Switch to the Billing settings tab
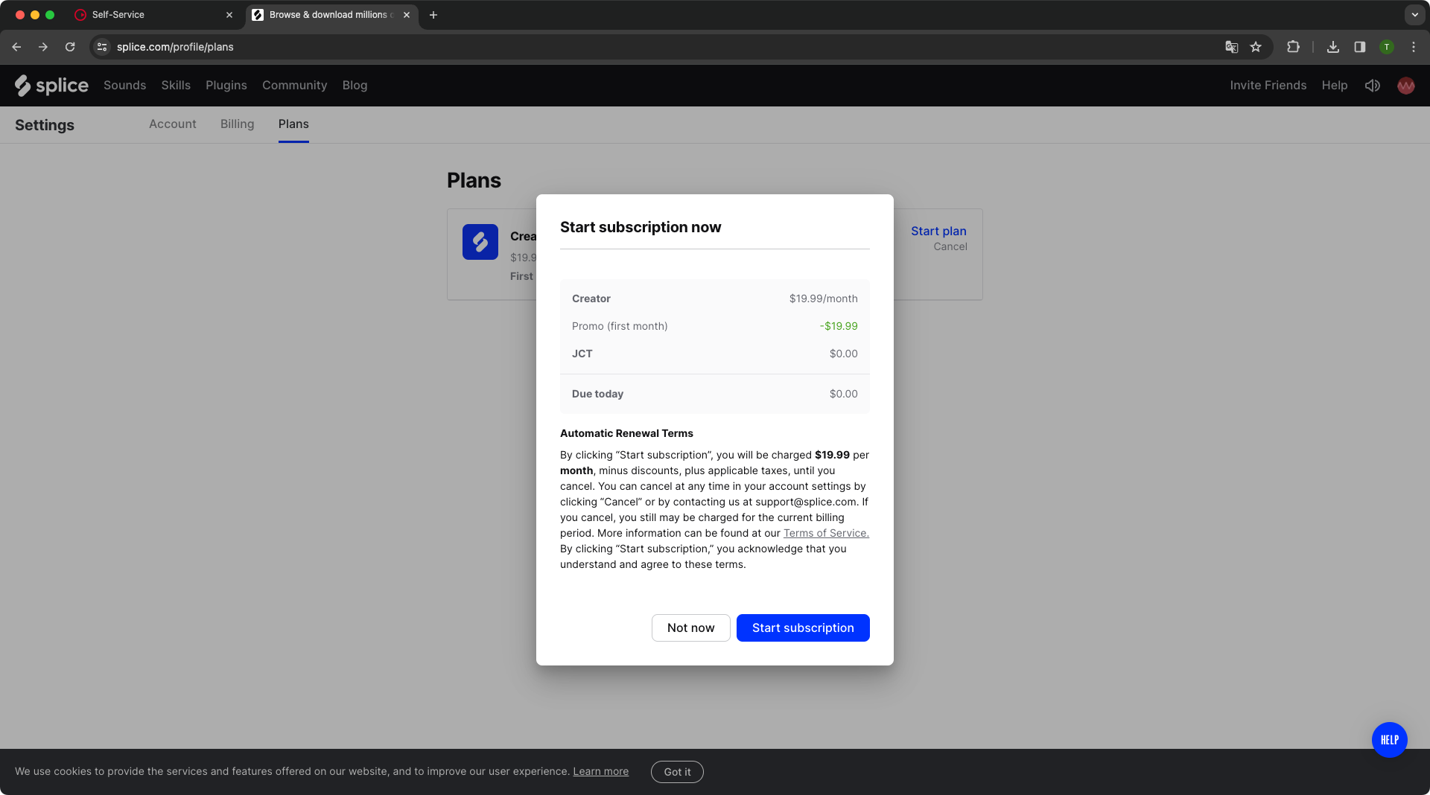This screenshot has height=795, width=1430. point(237,124)
